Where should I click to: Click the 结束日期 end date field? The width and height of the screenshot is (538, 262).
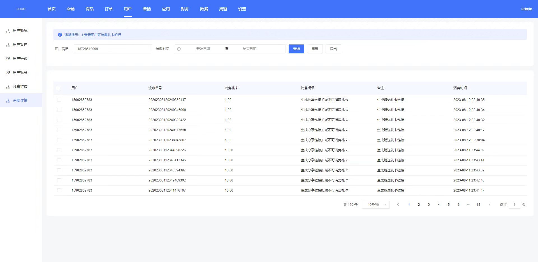[x=250, y=49]
